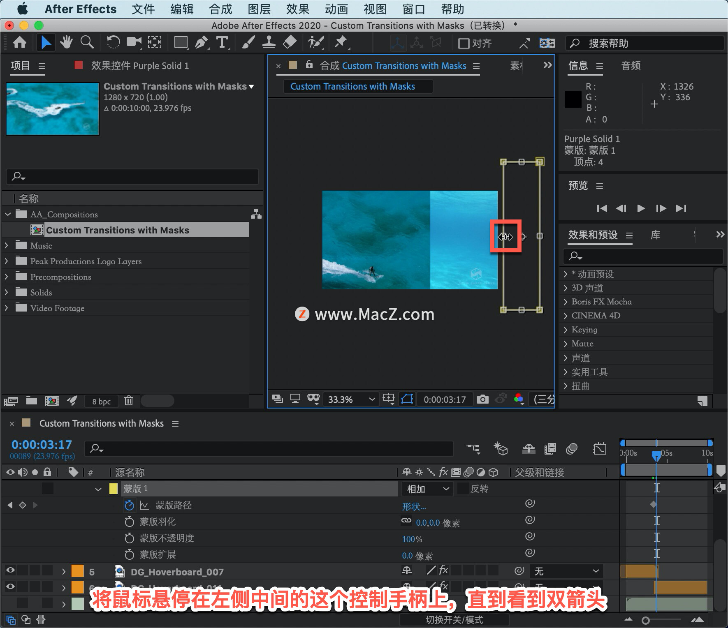Select the Zoom magnifier tool
This screenshot has height=628, width=728.
86,42
